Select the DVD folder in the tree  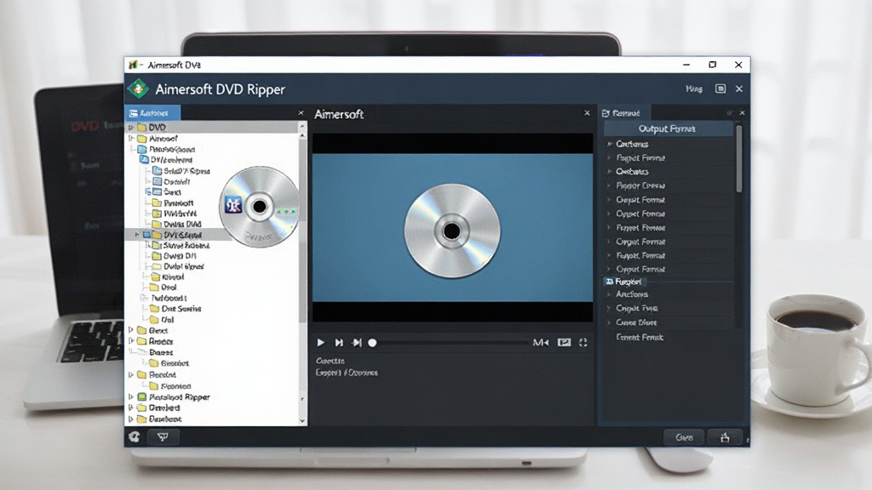point(212,128)
